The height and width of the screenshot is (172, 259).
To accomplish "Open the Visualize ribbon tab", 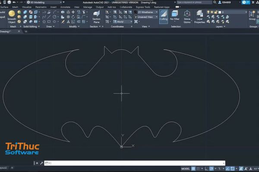I will 27,7.
